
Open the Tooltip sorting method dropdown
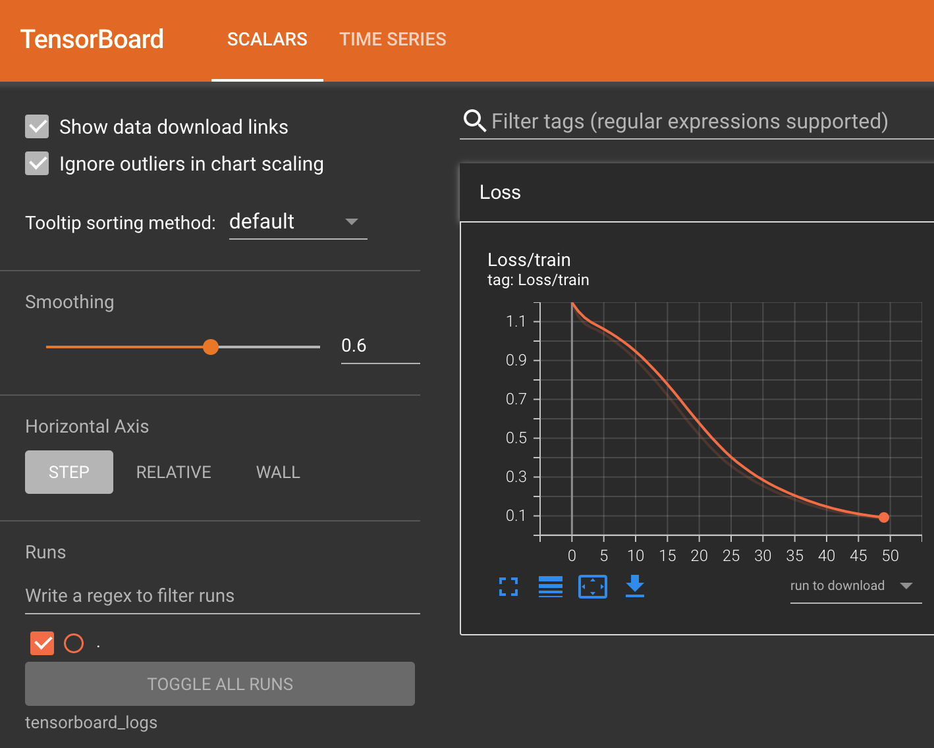pos(298,222)
